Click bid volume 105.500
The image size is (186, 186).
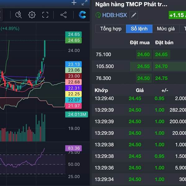pos(105,66)
